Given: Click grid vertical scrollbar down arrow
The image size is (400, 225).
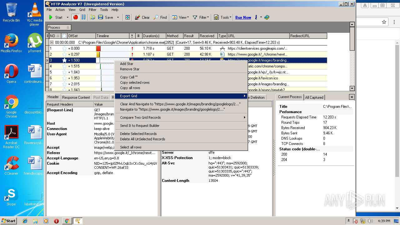Looking at the screenshot, I should 352,88.
